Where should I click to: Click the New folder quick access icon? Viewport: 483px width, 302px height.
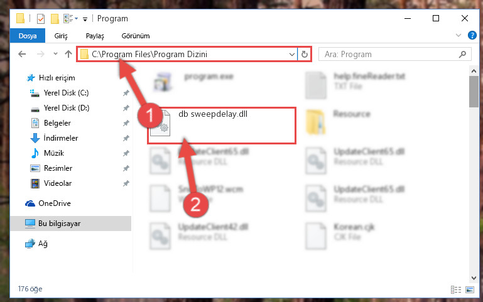pos(55,19)
